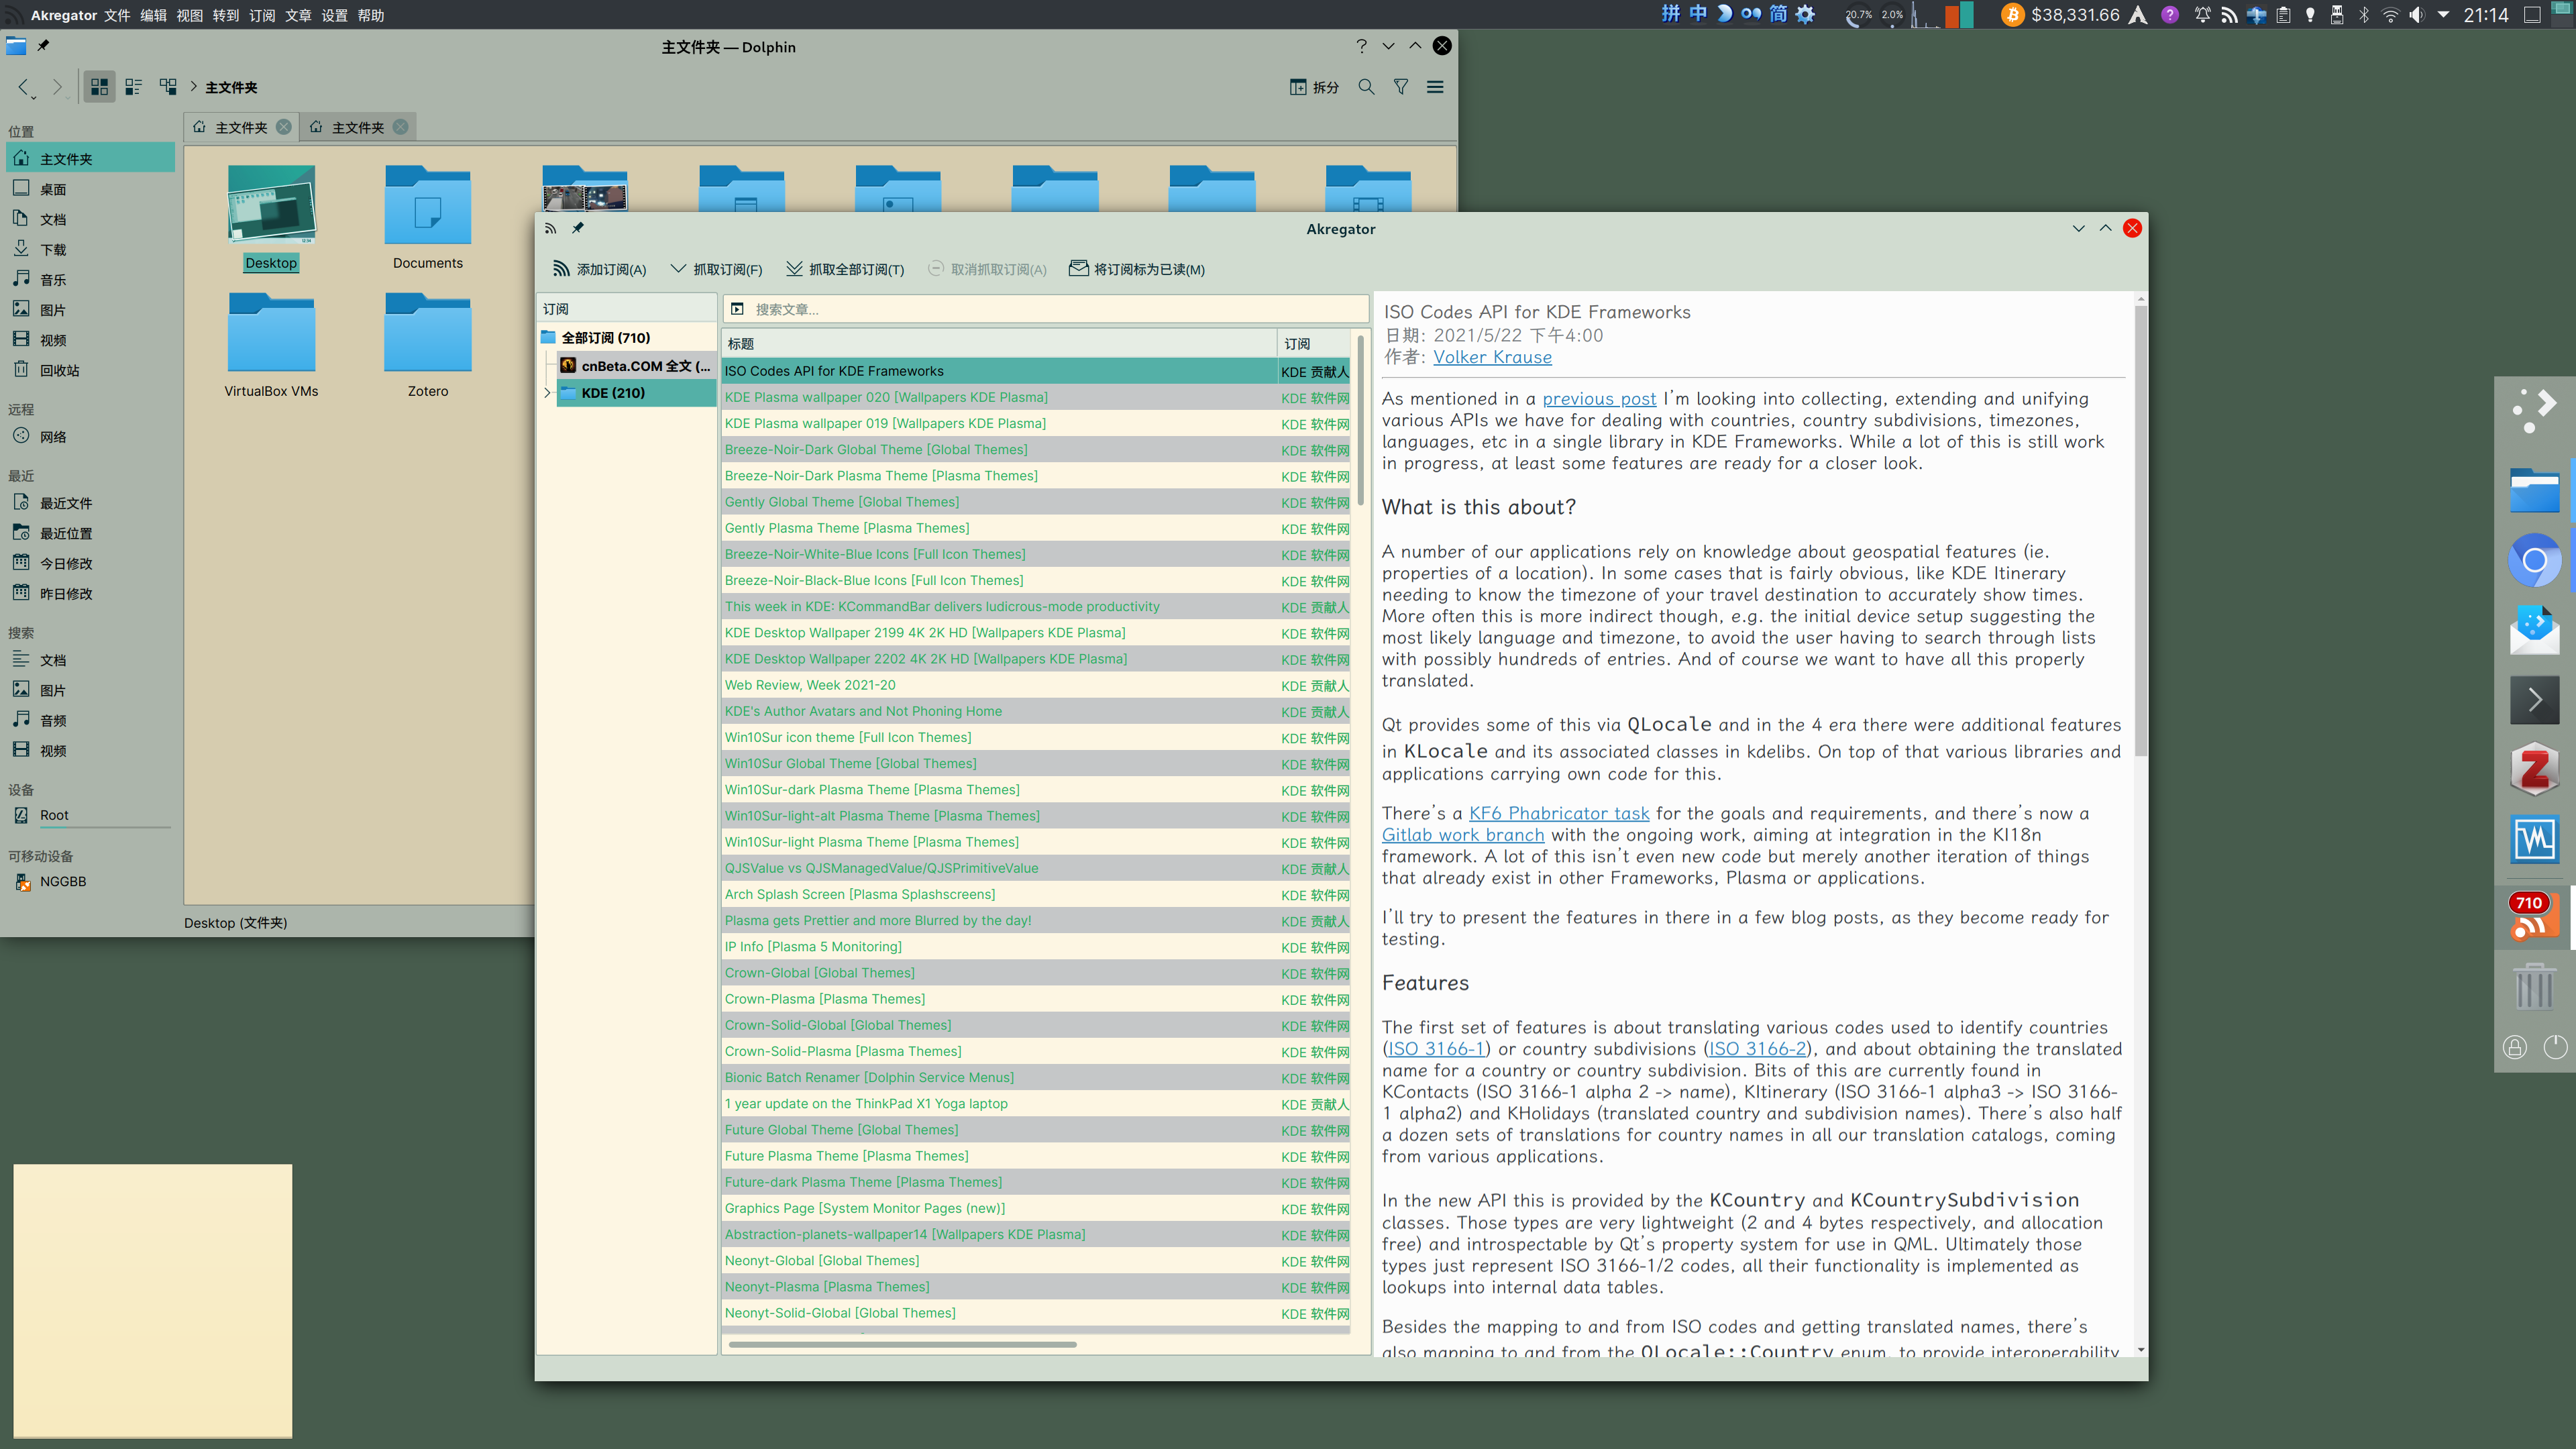Screen dimensions: 2576x1449
Task: Toggle Dolphin split view (拆分)
Action: click(1314, 87)
